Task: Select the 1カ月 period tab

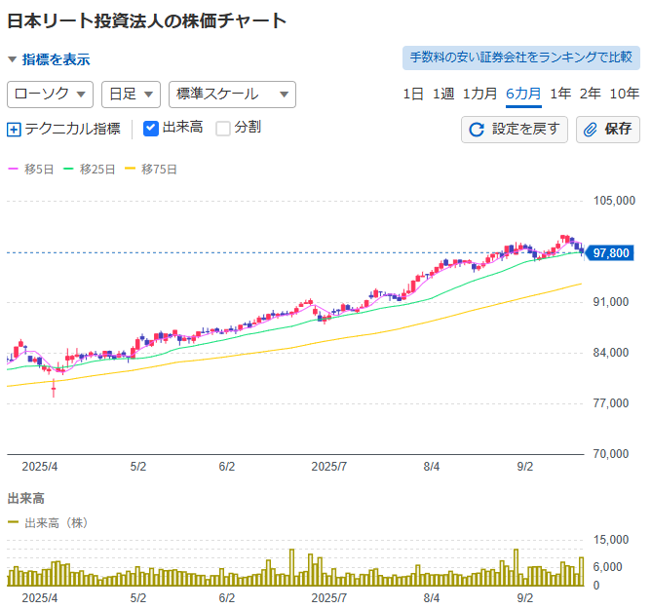Action: [479, 94]
